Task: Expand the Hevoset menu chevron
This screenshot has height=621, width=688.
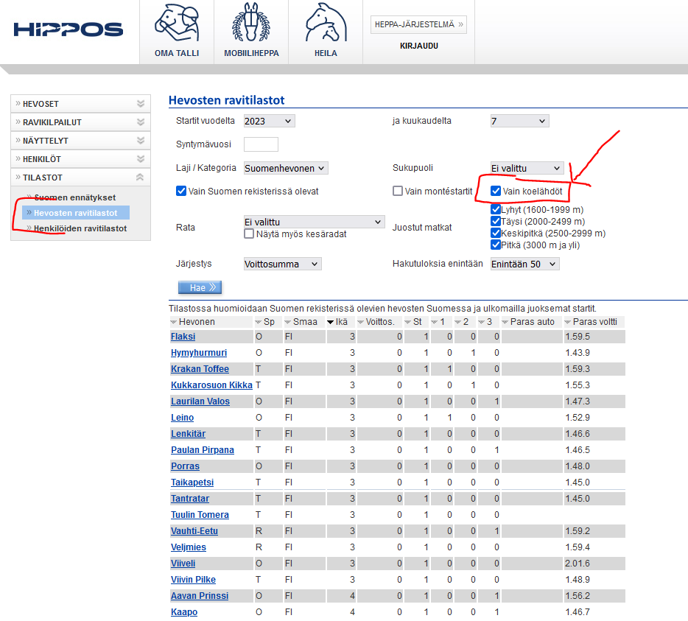Action: click(x=141, y=104)
